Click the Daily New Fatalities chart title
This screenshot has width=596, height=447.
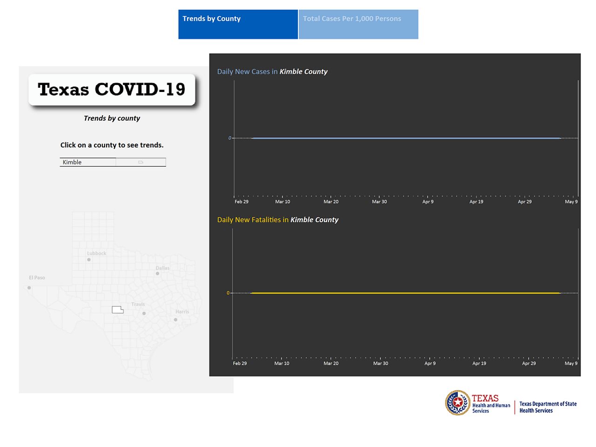278,220
